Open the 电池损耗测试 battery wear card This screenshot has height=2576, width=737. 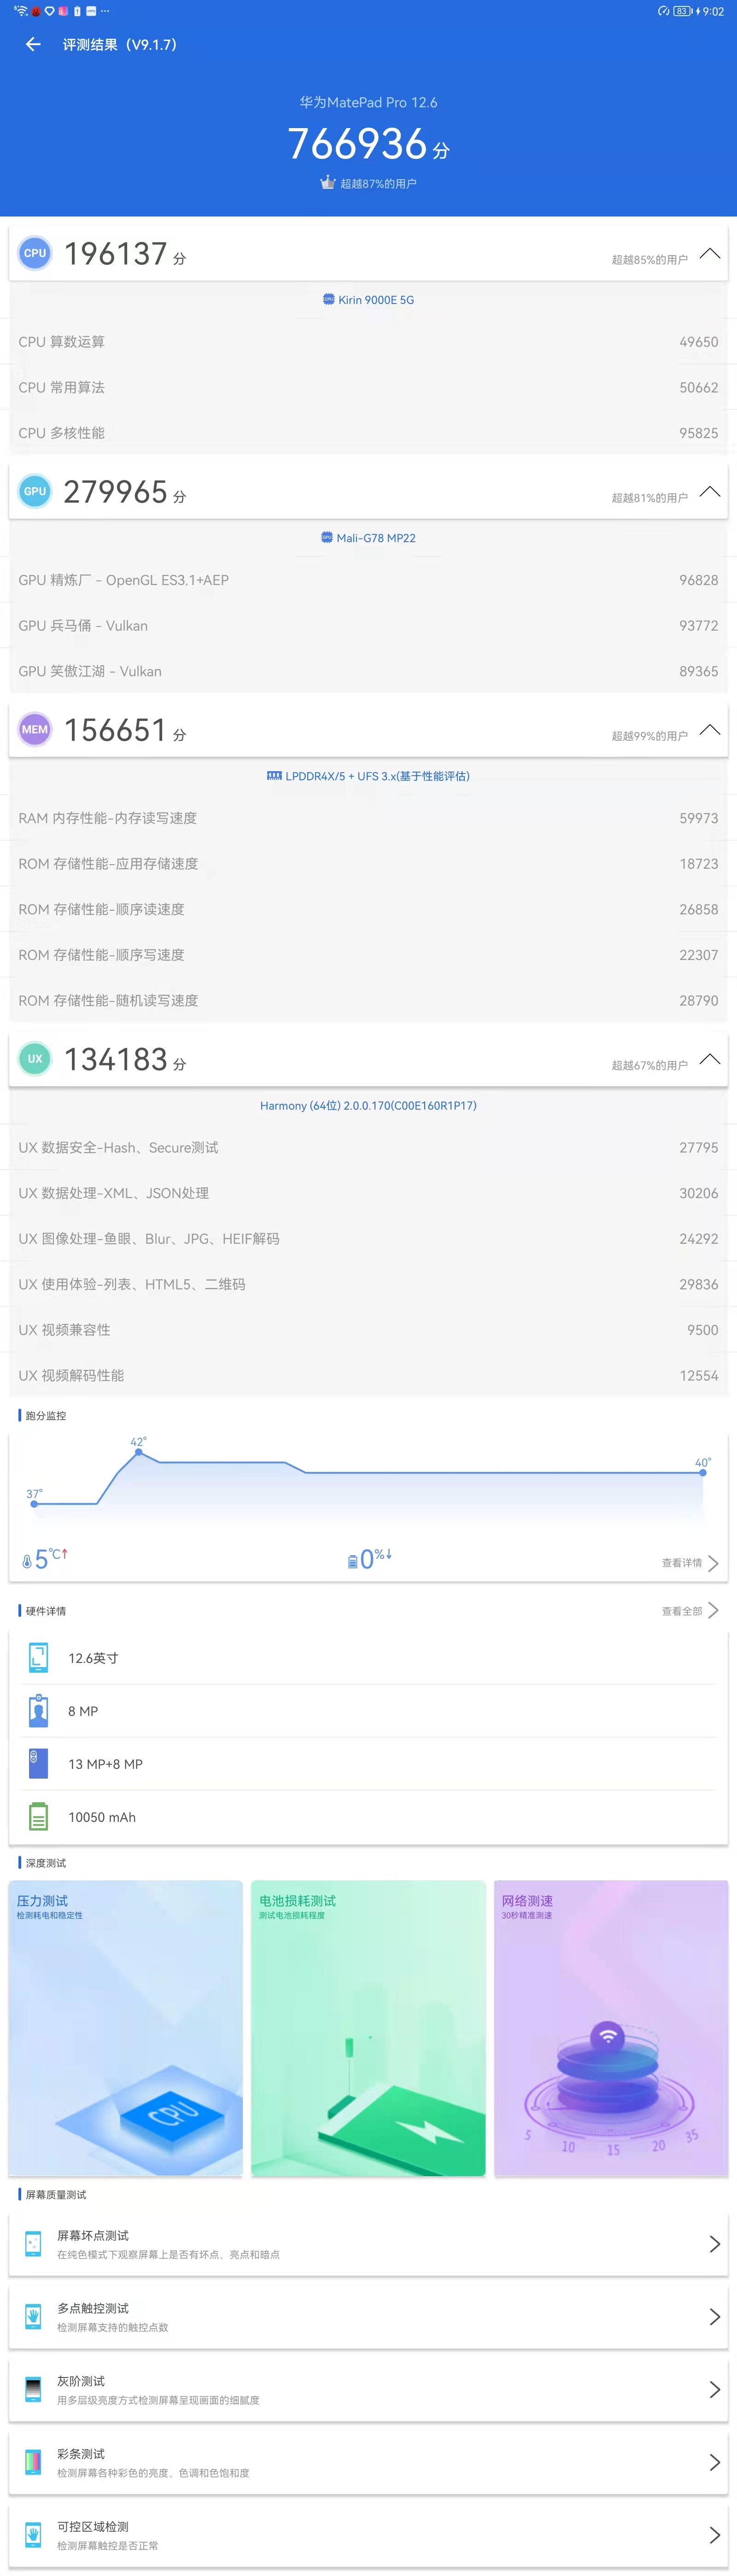click(x=368, y=2027)
